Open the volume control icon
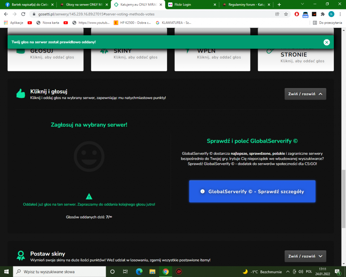 pos(301,272)
